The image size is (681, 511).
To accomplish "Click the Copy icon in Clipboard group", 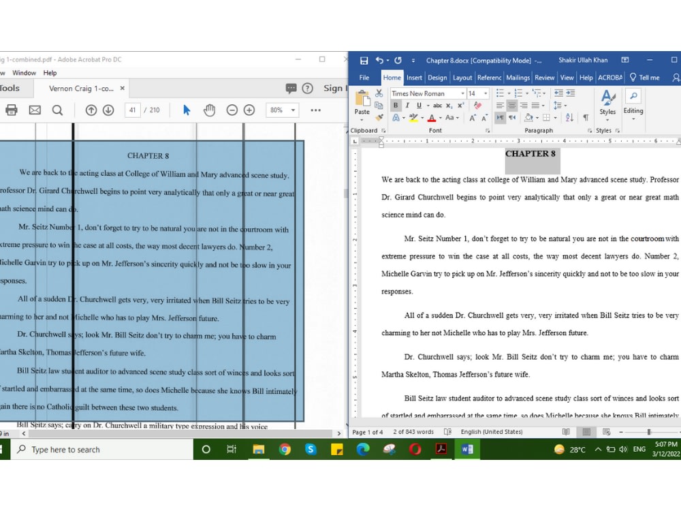I will coord(379,105).
